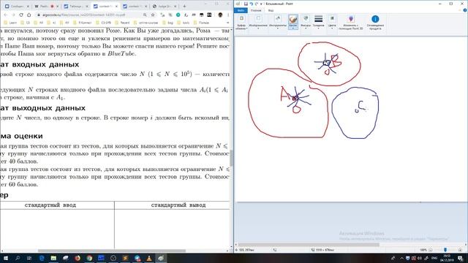Click the taskbar clock and date
The image size is (468, 263).
[447, 258]
